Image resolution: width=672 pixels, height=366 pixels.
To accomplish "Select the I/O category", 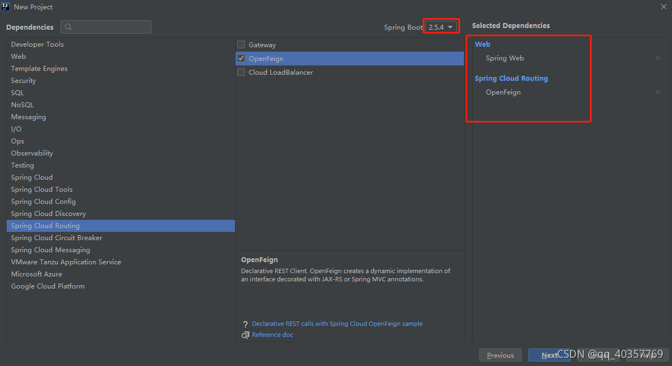I will 121,129.
